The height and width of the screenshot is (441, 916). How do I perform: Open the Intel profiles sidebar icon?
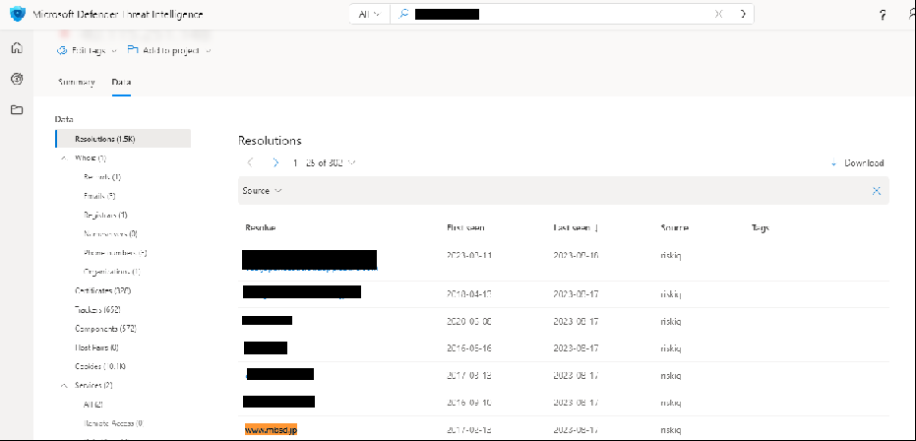coord(17,79)
